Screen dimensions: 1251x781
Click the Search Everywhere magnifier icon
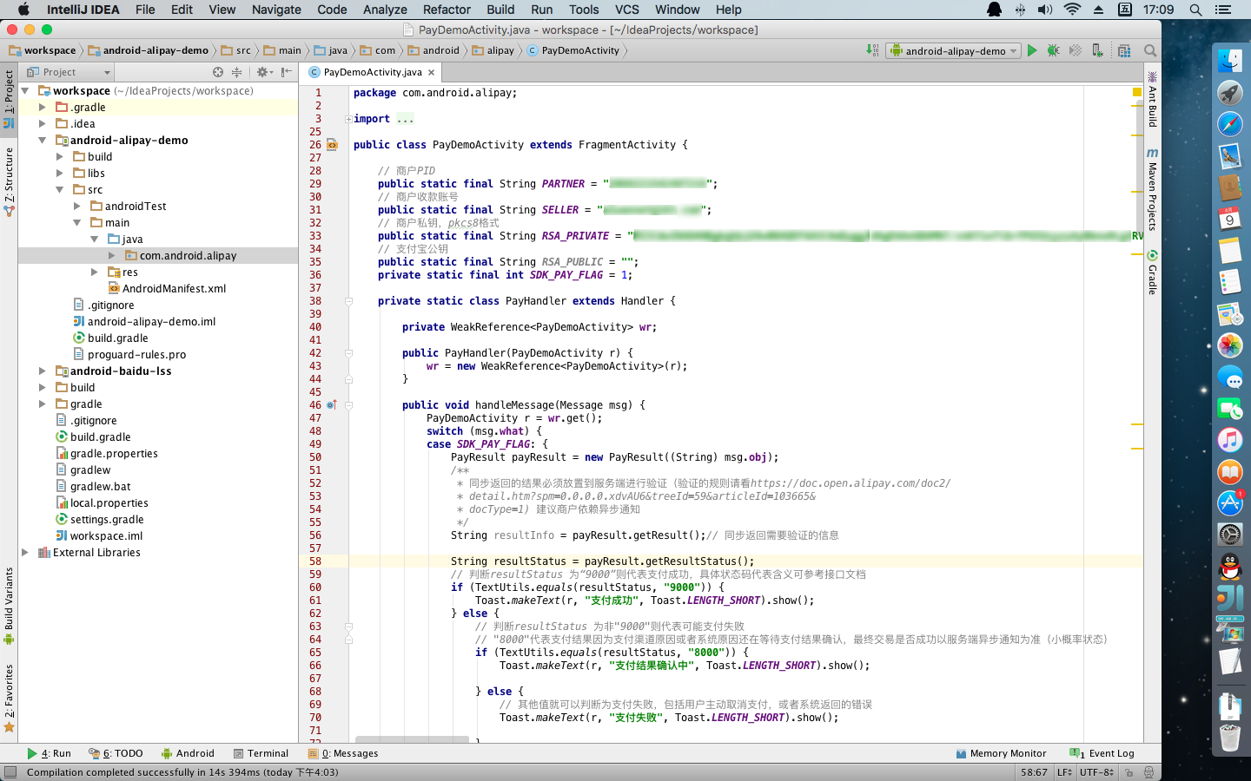1150,50
